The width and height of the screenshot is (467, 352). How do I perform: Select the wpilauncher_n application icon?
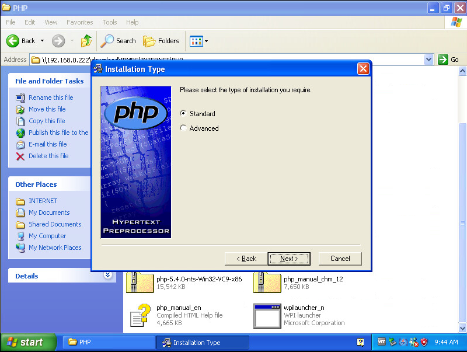pos(267,315)
